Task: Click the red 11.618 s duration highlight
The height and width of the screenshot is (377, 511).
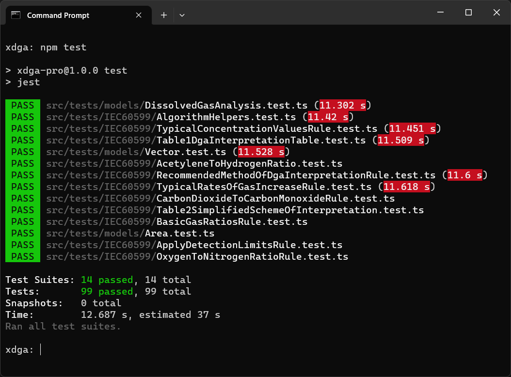Action: [407, 187]
